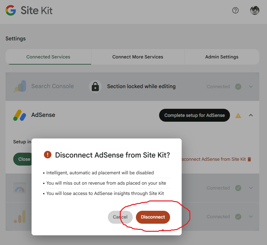Click the padlock icon on Search Console row

[x=95, y=87]
